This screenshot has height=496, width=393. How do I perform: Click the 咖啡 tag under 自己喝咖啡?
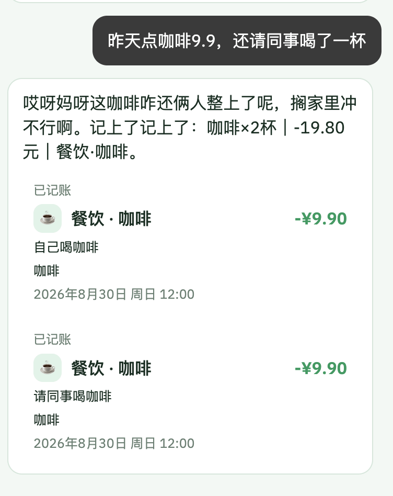47,271
